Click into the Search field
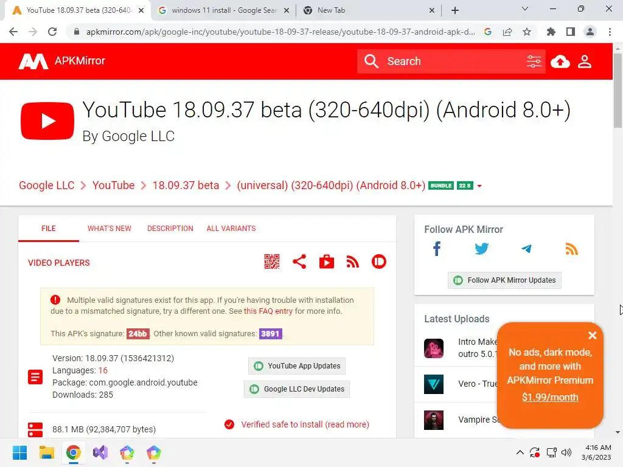This screenshot has height=467, width=623. [453, 61]
